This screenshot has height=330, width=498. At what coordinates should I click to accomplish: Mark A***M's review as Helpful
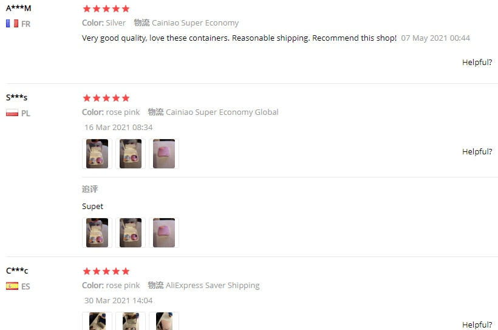pyautogui.click(x=477, y=62)
